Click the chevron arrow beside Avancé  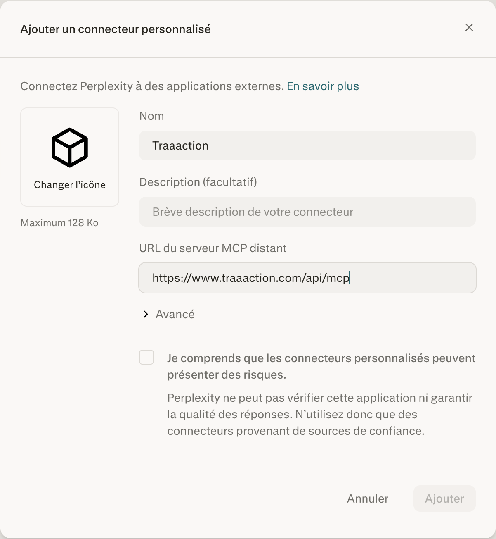coord(145,315)
